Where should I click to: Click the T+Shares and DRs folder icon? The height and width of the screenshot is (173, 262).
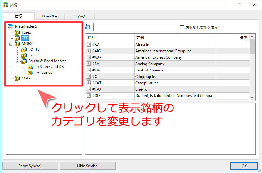coord(31,67)
